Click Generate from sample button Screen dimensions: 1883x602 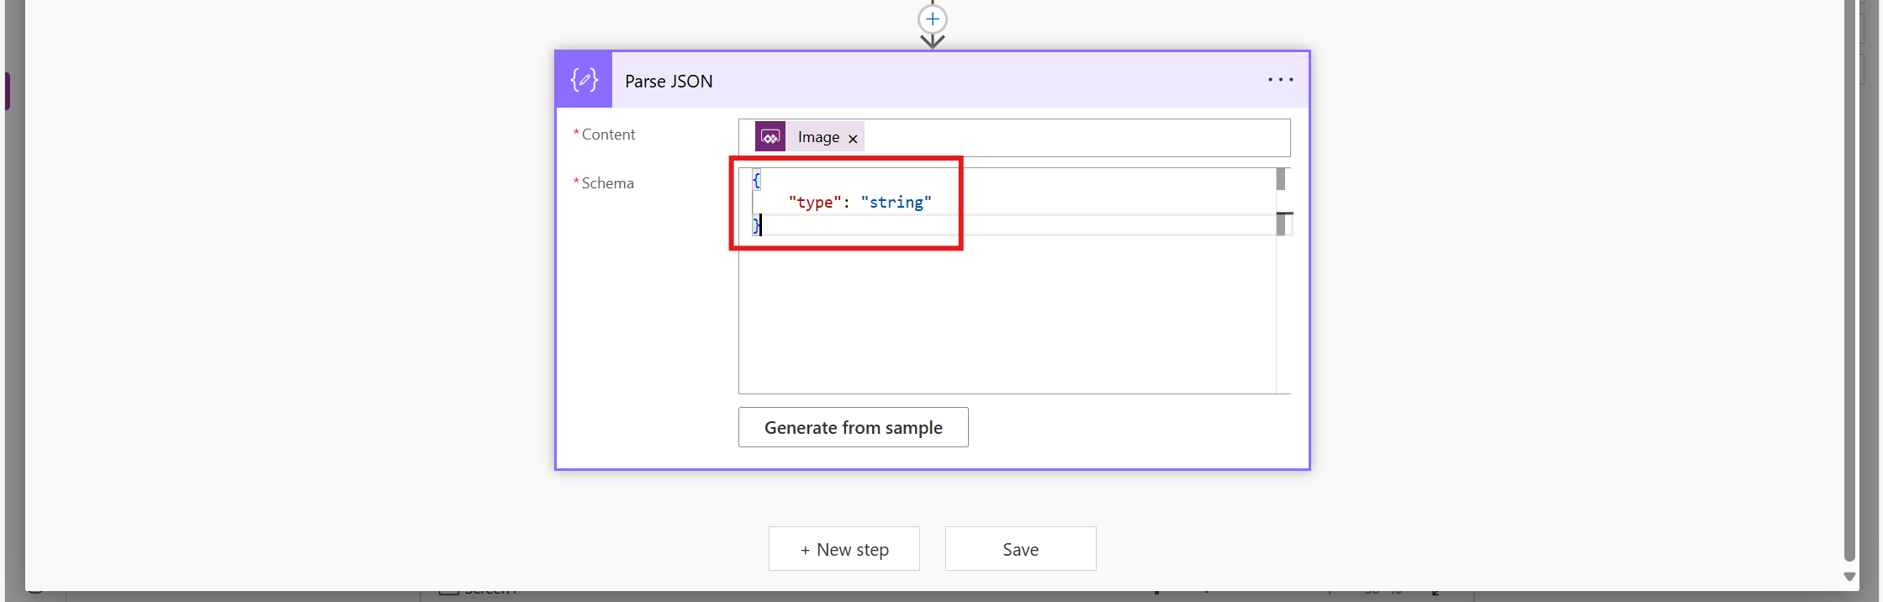tap(853, 427)
